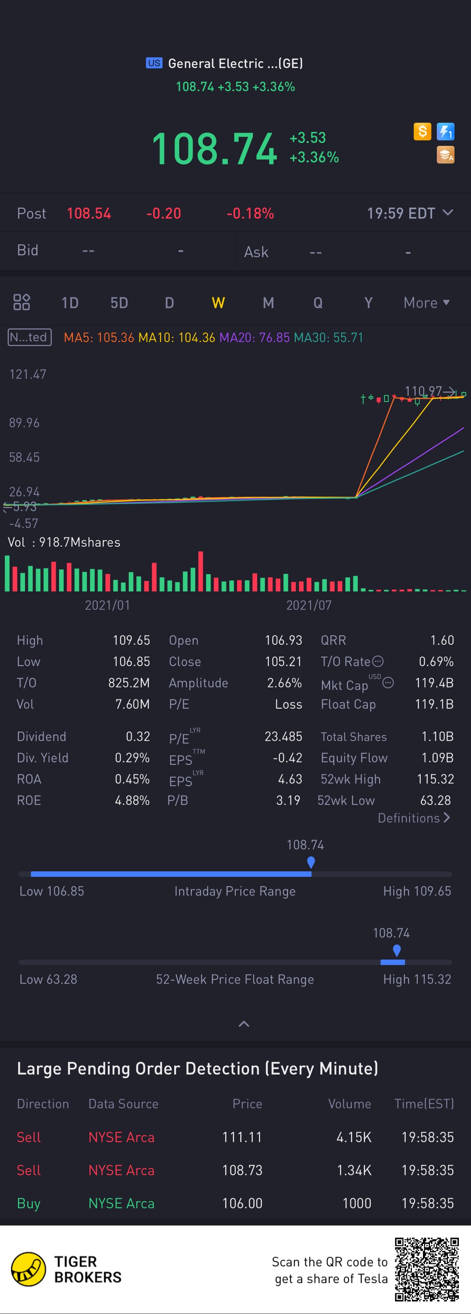
Task: Select the 111.11 Sell pending order row
Action: pos(235,1137)
